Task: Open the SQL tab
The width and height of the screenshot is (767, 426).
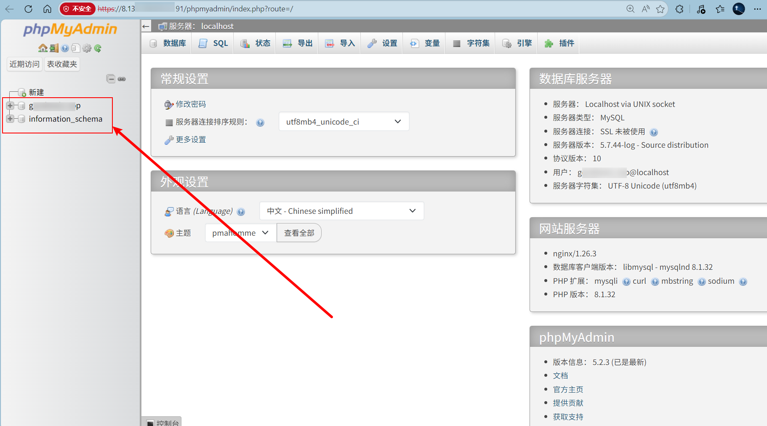Action: 213,43
